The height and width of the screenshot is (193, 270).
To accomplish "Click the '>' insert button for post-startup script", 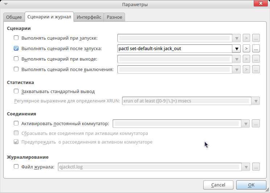I will [246, 48].
